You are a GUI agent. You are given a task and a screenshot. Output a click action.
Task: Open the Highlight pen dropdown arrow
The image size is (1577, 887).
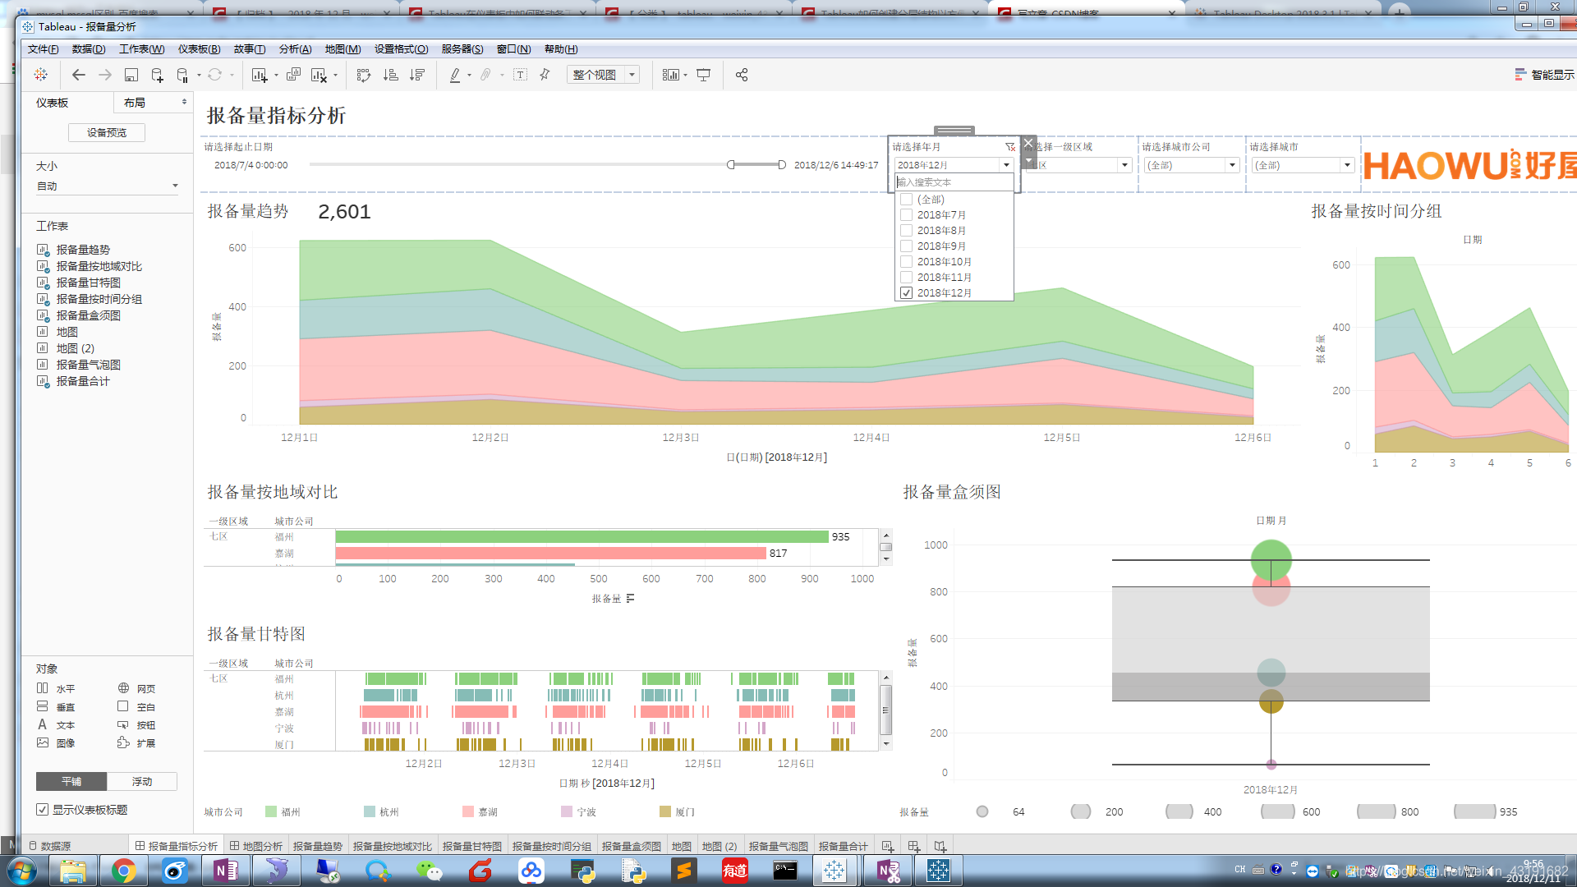[469, 76]
